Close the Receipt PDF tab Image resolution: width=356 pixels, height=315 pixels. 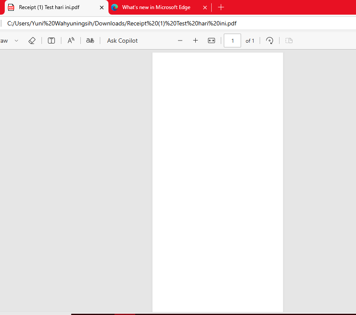102,8
